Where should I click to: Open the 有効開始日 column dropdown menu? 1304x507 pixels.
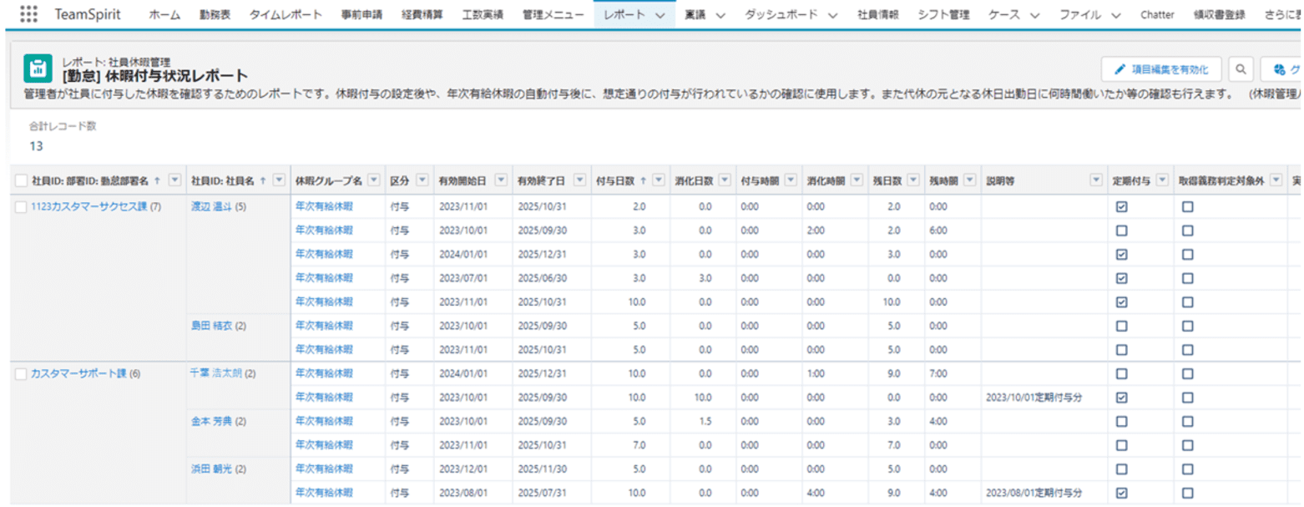[x=500, y=180]
